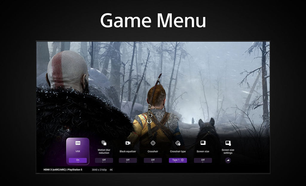Select the Crosshair type label
Screen dimensions: 306x186
178,151
